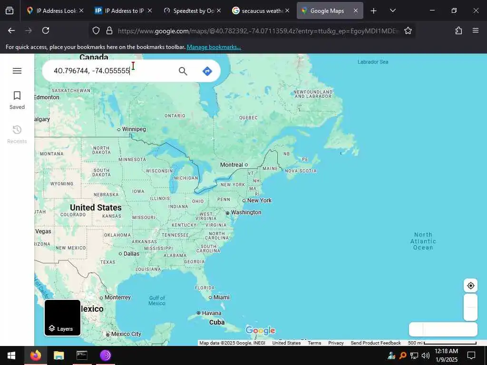Bookmark this page with the star icon
Screen dimensions: 487x365
point(408,30)
